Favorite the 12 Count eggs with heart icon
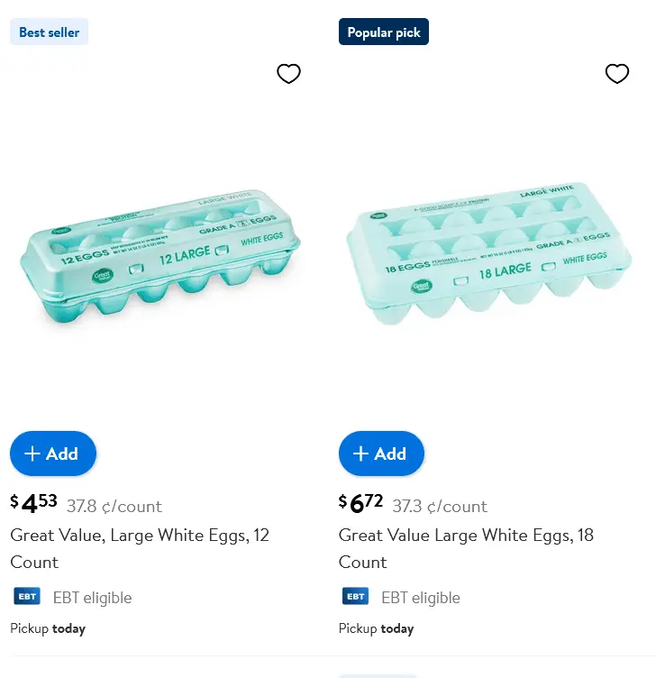This screenshot has width=656, height=678. coord(288,74)
